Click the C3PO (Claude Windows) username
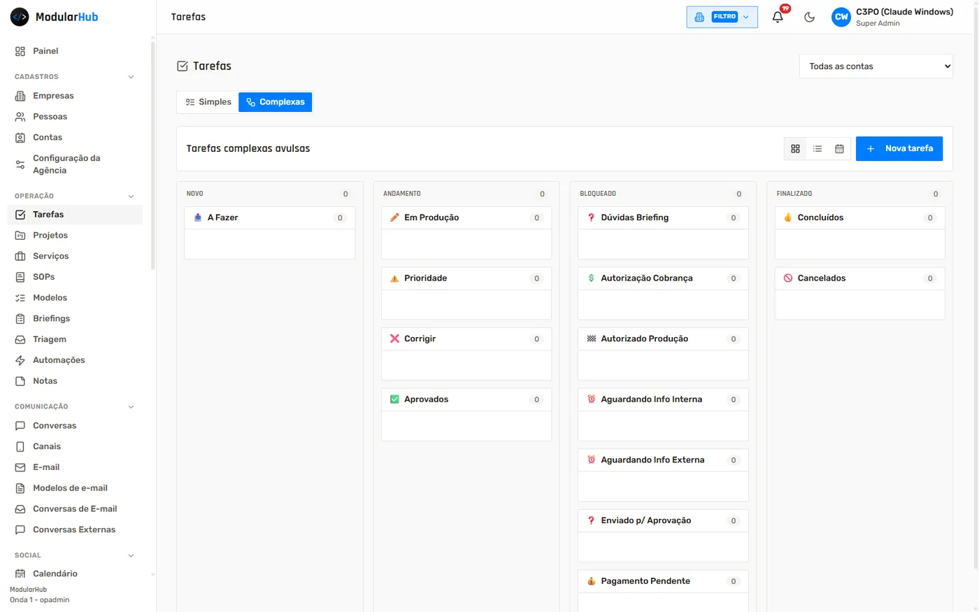Viewport: 979px width, 612px height. (904, 12)
